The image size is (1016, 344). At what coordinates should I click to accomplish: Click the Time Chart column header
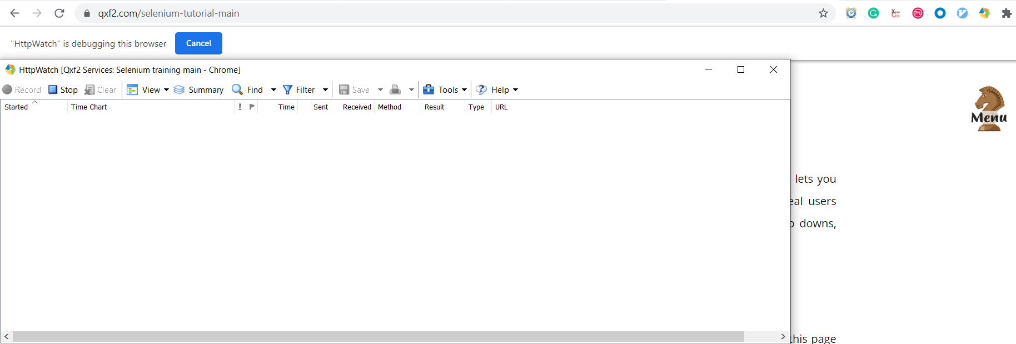point(151,107)
